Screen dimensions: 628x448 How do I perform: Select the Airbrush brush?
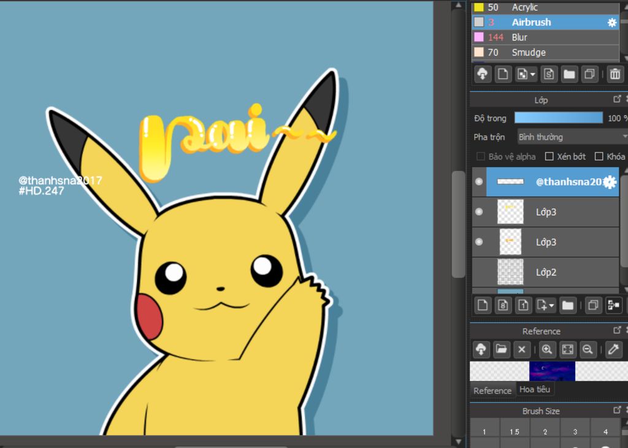pyautogui.click(x=545, y=23)
